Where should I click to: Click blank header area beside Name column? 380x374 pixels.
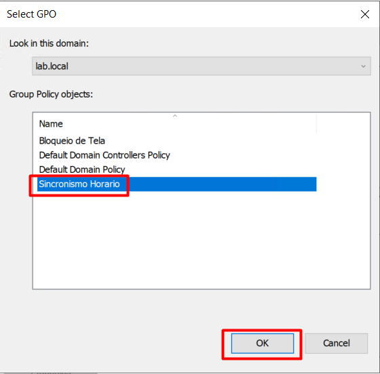tap(343, 123)
